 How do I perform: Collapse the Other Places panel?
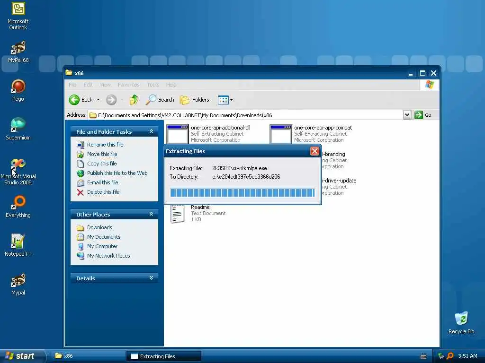151,214
